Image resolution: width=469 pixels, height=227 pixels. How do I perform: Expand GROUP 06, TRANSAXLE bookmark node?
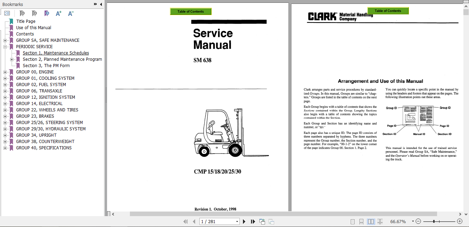tap(5, 91)
